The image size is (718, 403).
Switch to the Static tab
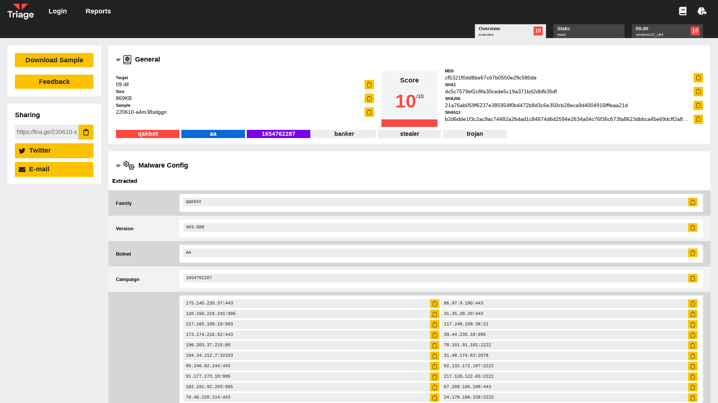click(x=589, y=31)
